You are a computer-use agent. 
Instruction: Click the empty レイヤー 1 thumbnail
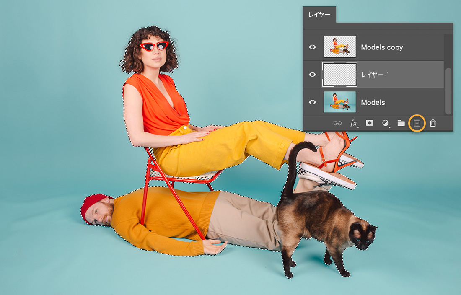[340, 74]
